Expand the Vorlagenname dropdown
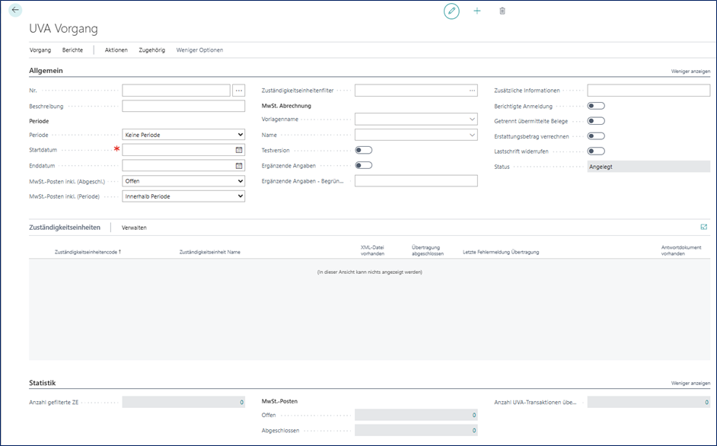This screenshot has width=717, height=446. (x=416, y=119)
